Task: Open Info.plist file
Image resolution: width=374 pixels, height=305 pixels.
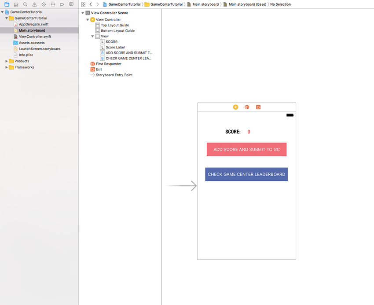Action: pyautogui.click(x=26, y=55)
